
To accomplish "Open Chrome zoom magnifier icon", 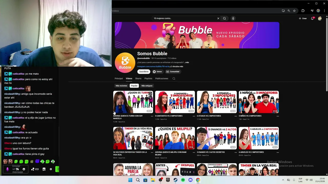I will (x=289, y=11).
